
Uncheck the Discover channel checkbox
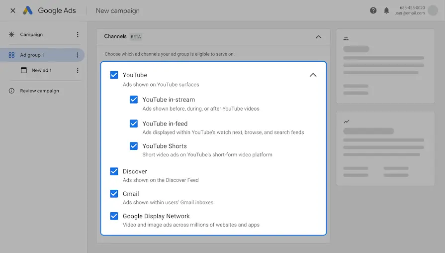[x=114, y=171]
